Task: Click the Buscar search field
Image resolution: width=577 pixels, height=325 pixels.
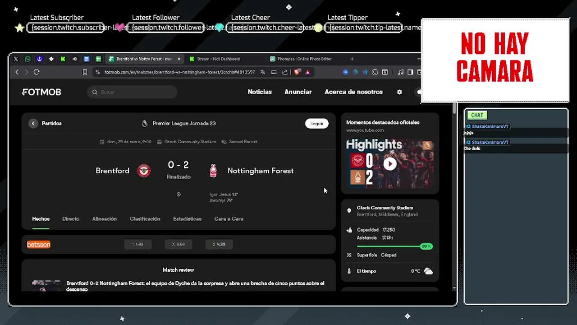Action: click(x=132, y=92)
